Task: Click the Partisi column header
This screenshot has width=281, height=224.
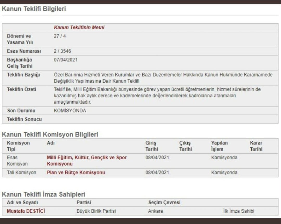Action: coord(84,202)
